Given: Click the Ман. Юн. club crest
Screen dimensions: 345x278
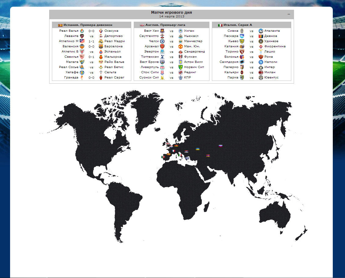Looking at the screenshot, I should coord(180,46).
